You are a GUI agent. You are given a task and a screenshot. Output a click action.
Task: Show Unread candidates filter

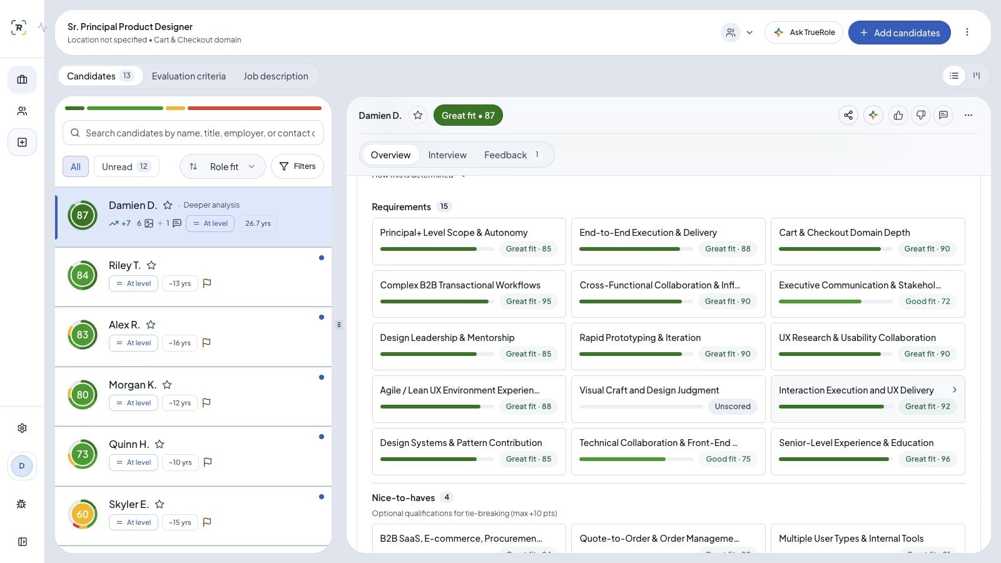(126, 166)
